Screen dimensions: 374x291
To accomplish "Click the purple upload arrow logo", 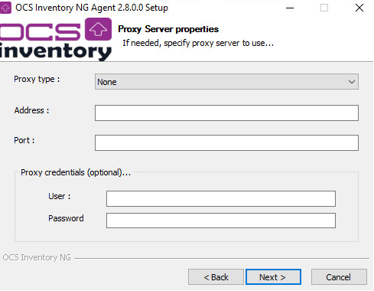I will pos(98,29).
